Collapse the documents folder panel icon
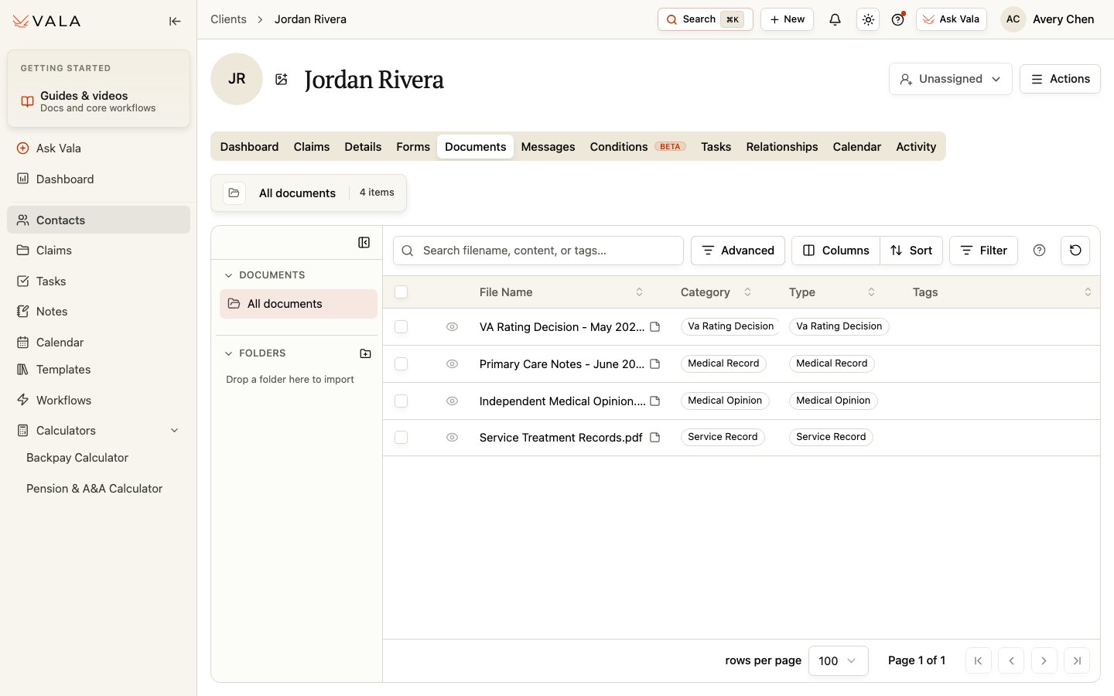1114x696 pixels. coord(364,243)
